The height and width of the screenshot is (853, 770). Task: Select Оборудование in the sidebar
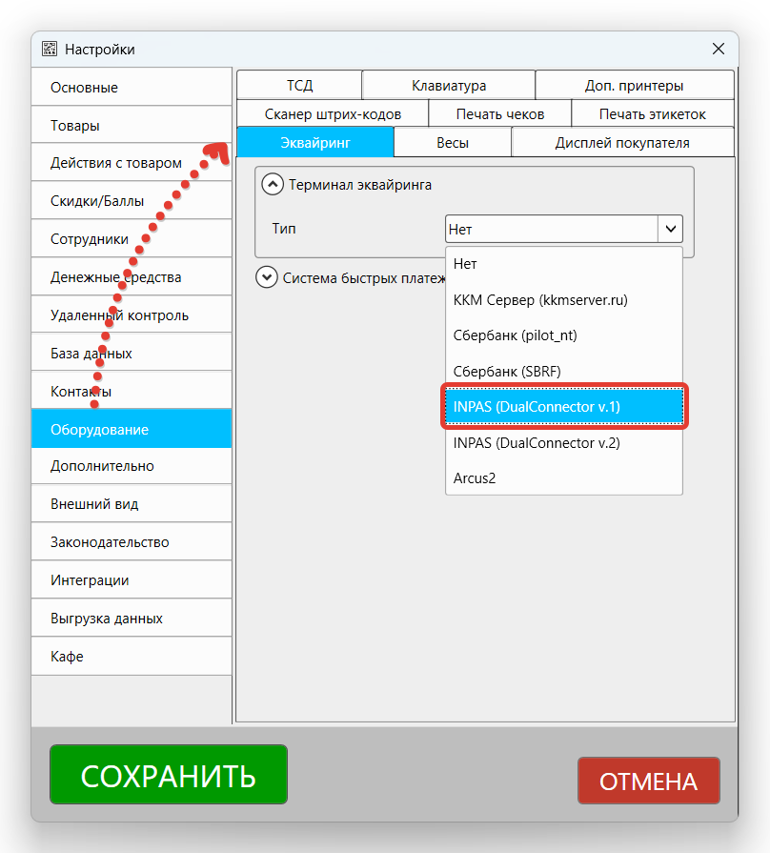[131, 428]
